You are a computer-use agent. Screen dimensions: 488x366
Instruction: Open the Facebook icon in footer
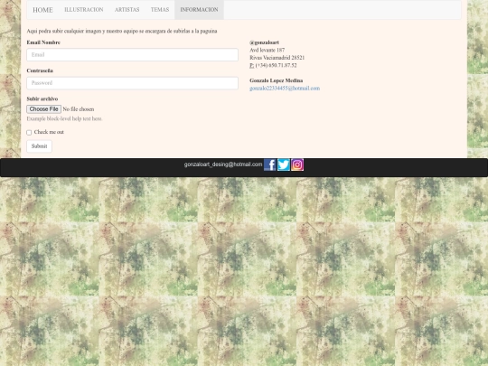click(x=270, y=164)
